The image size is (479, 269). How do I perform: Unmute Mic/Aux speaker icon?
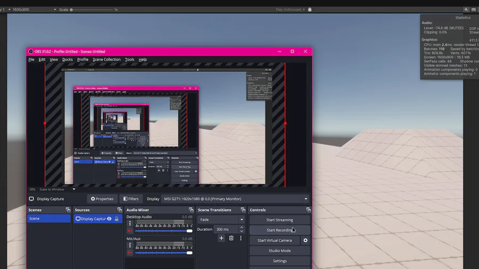130,253
